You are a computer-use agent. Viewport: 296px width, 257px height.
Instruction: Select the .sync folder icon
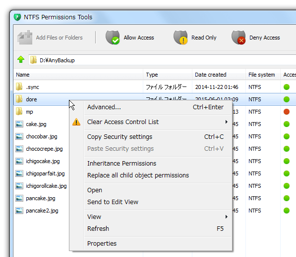click(x=19, y=86)
